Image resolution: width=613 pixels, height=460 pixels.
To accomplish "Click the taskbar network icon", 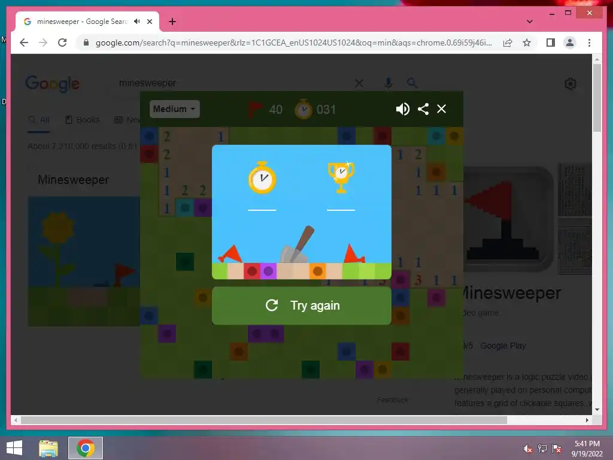I will 542,449.
